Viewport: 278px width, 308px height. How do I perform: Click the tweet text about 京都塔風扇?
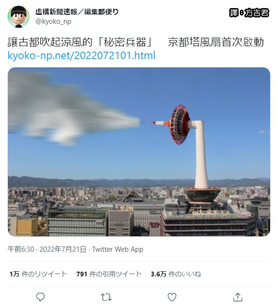click(x=135, y=42)
